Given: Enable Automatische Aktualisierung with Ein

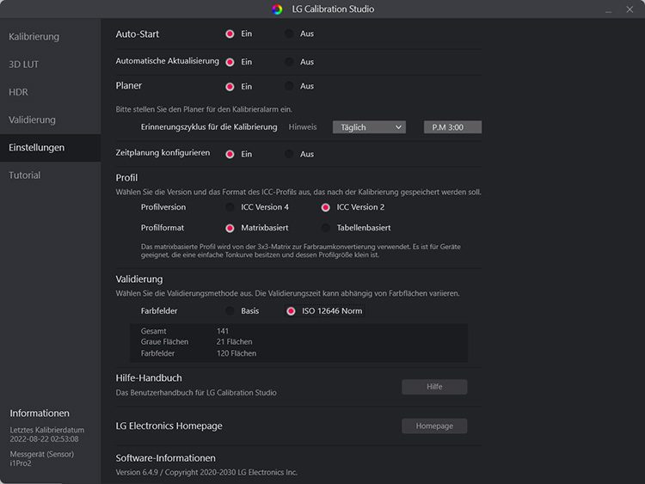Looking at the screenshot, I should click(230, 62).
